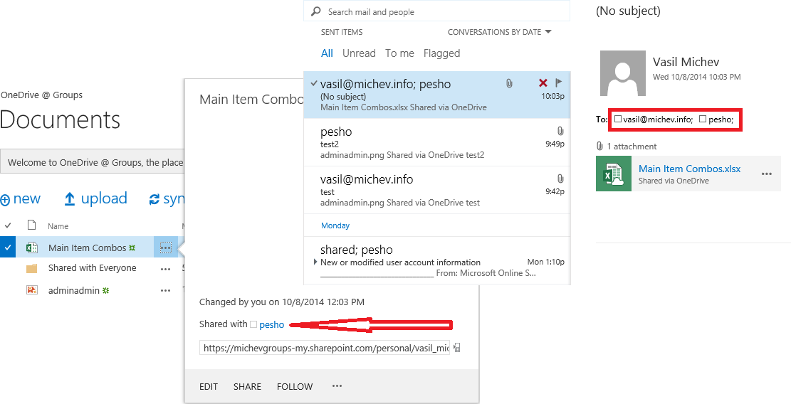Click the paperclip next to 1 attachment
The height and width of the screenshot is (404, 791).
(x=599, y=146)
